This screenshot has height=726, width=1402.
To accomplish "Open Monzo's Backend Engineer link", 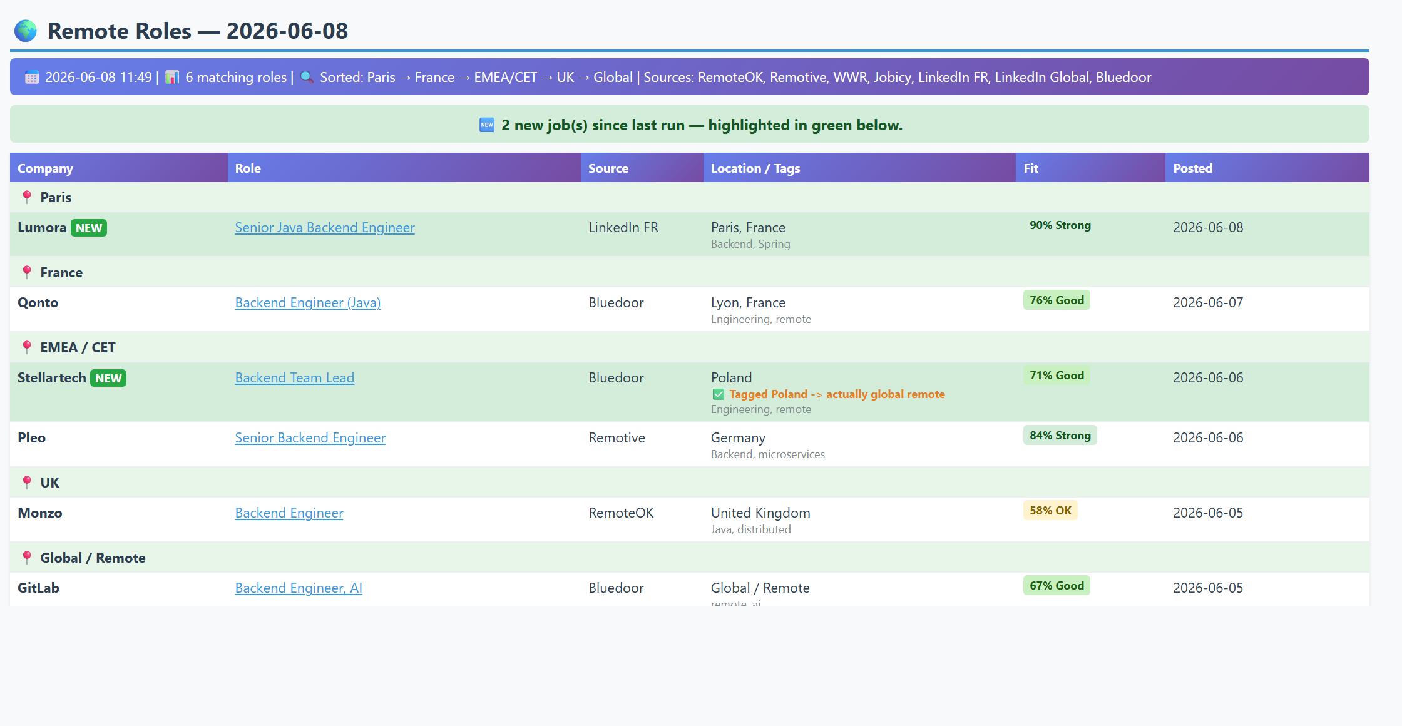I will pyautogui.click(x=289, y=513).
